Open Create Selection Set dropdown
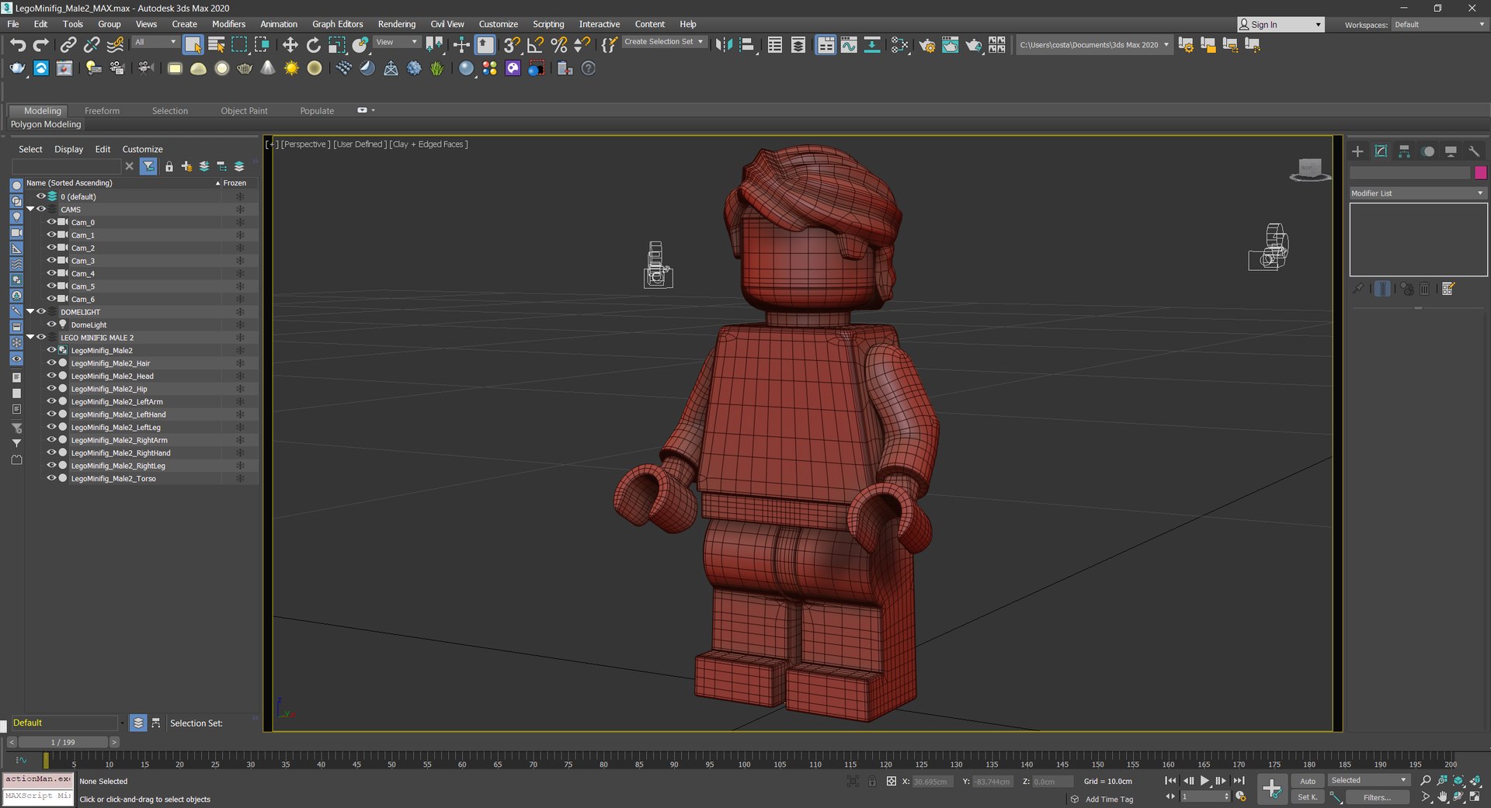1491x808 pixels. click(664, 42)
